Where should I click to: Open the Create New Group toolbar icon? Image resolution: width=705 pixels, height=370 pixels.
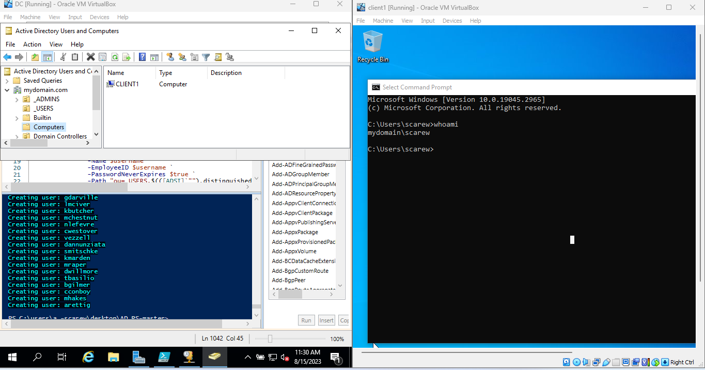click(x=182, y=57)
